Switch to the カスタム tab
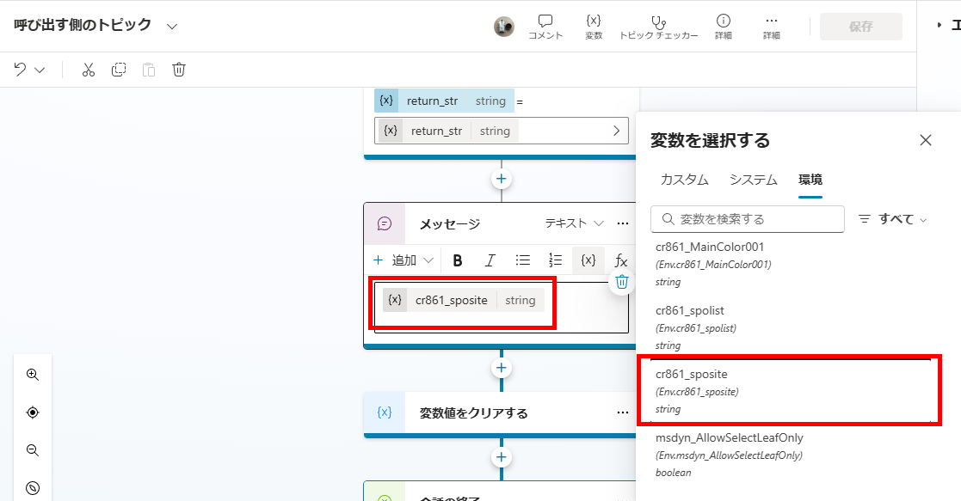The width and height of the screenshot is (961, 501). pyautogui.click(x=684, y=180)
